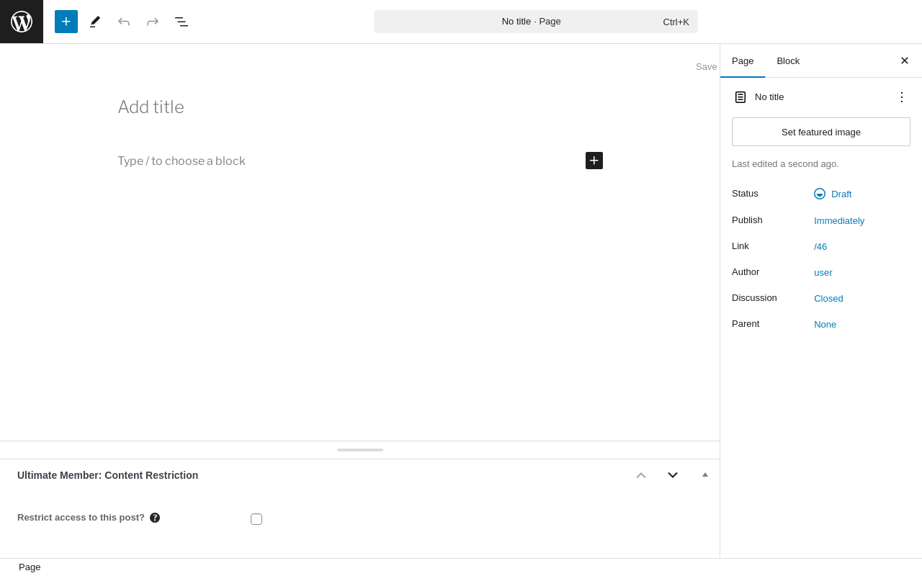This screenshot has width=922, height=576.
Task: Enable Restrict access to this post checkbox
Action: 256,519
